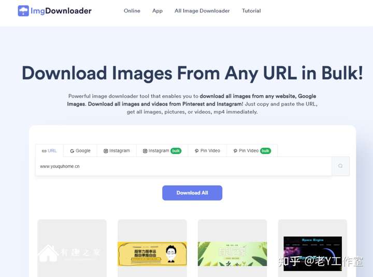The width and height of the screenshot is (373, 277).
Task: Click the ImgDownloader cloud logo icon
Action: 23,11
